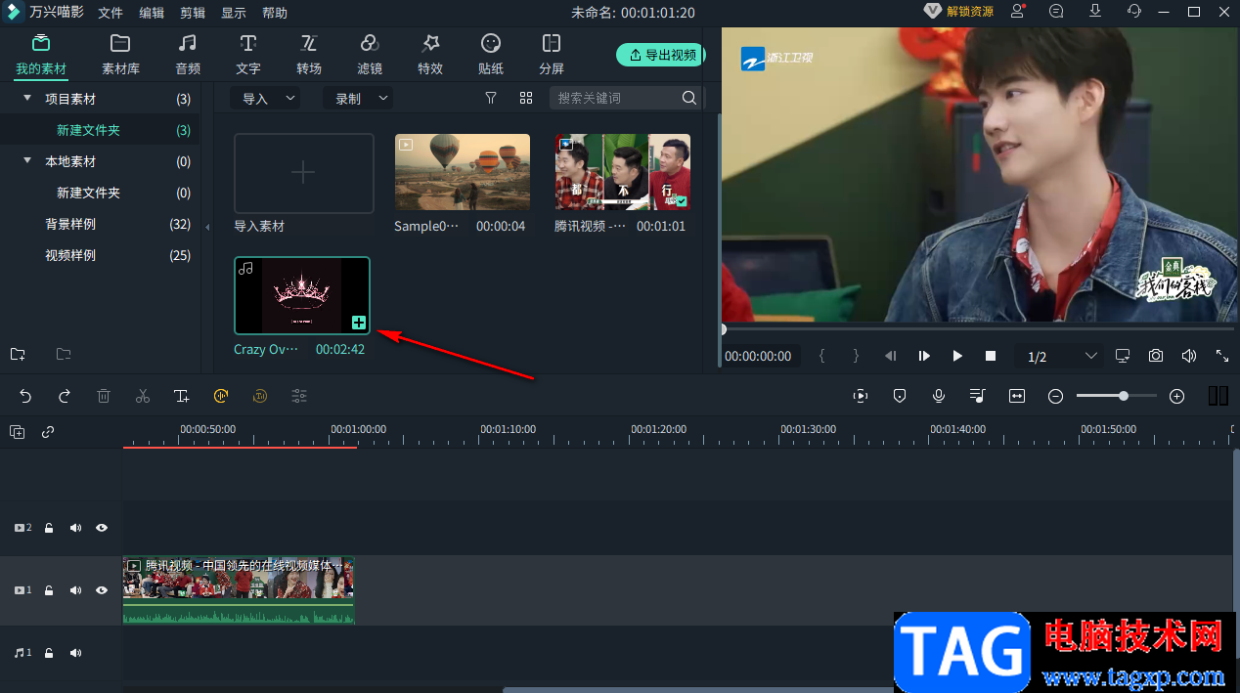Mute audio track 1
Viewport: 1240px width, 693px height.
(75, 653)
